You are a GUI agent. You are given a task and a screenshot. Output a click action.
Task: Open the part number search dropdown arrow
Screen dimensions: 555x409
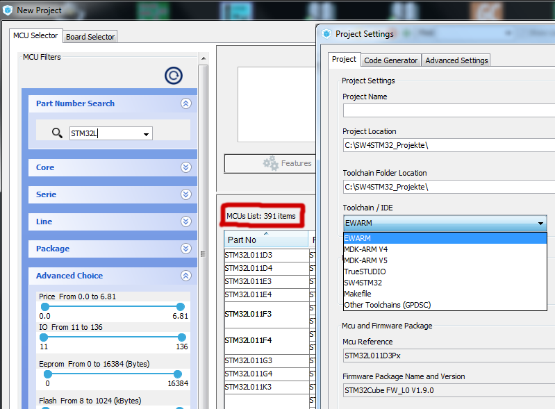click(x=146, y=134)
